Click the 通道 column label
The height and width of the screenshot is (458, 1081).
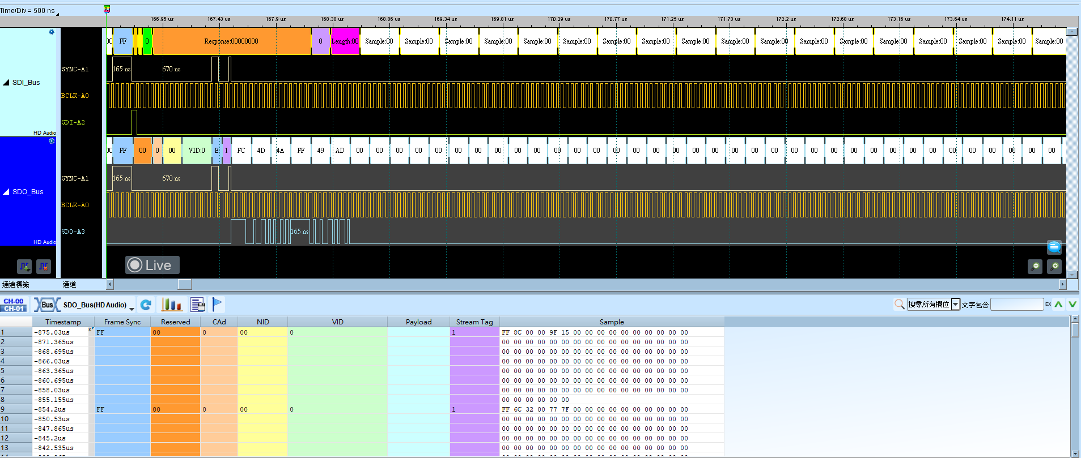pos(69,285)
